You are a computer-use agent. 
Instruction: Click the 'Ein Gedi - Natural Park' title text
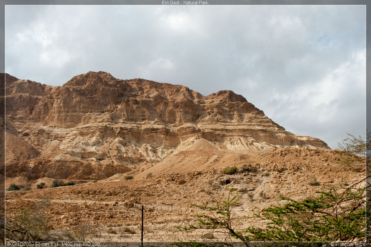point(185,3)
